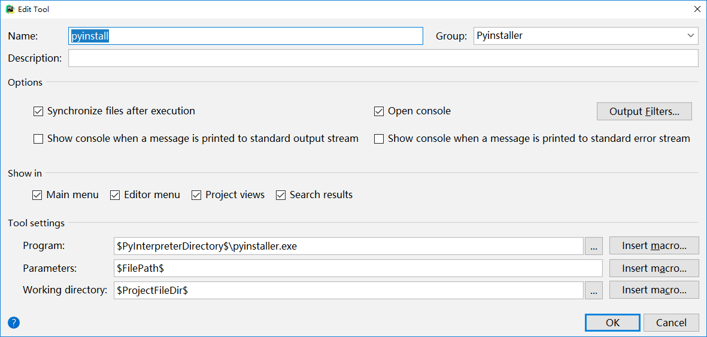This screenshot has width=707, height=337.
Task: Click the help question mark icon
Action: point(14,323)
